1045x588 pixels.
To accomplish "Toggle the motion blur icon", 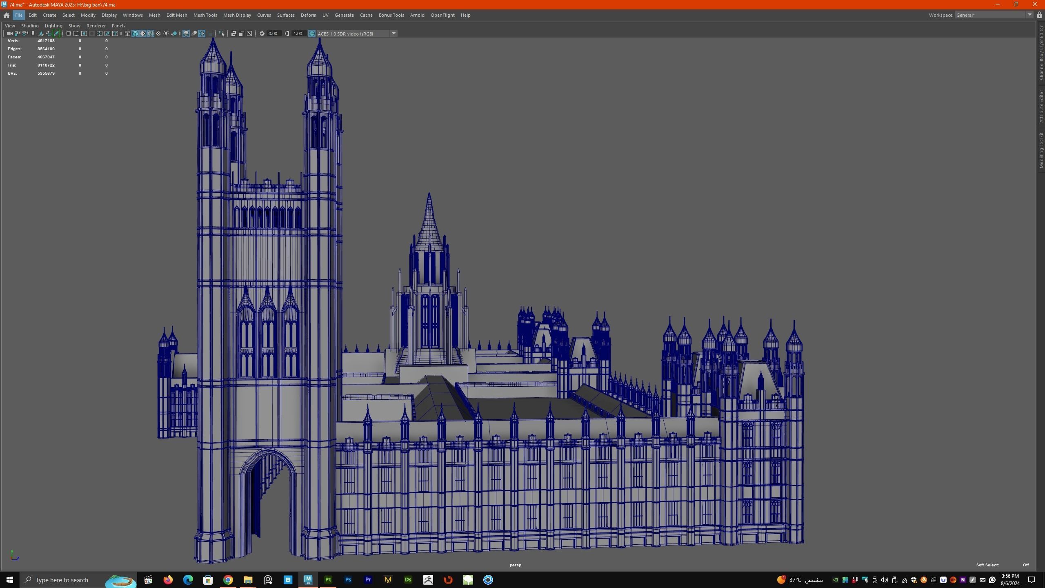I will tap(194, 33).
